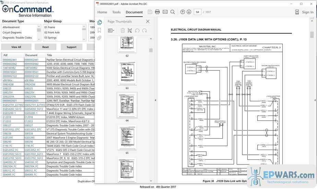
Task: Switch to the Home tab
Action: tap(102, 12)
